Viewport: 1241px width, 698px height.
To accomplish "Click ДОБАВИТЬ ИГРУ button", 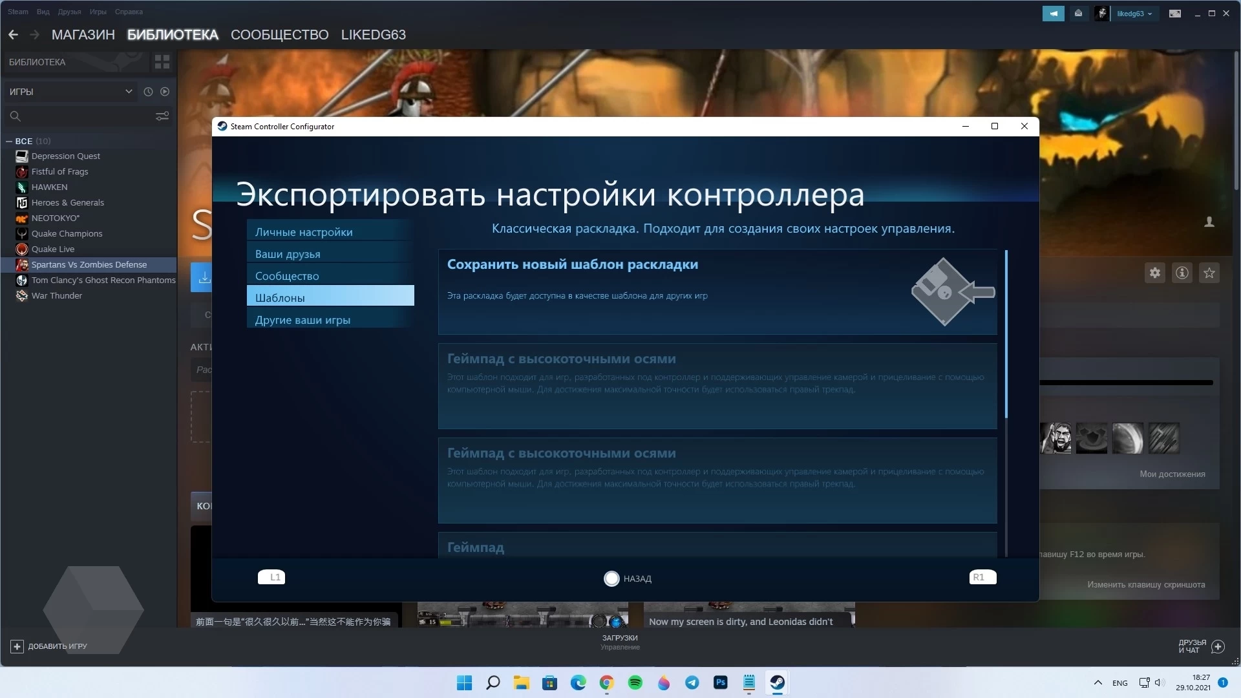I will click(49, 646).
